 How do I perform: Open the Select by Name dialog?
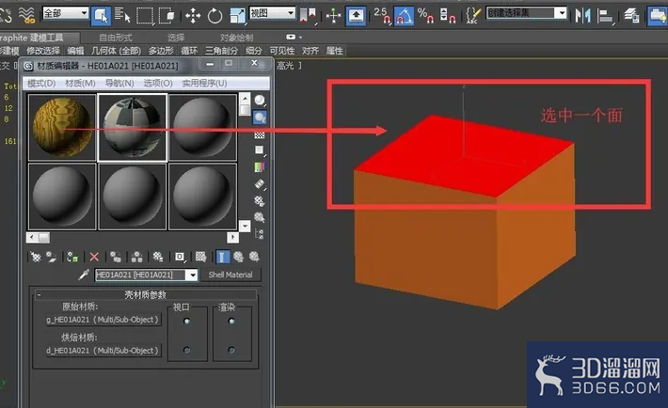tap(122, 15)
